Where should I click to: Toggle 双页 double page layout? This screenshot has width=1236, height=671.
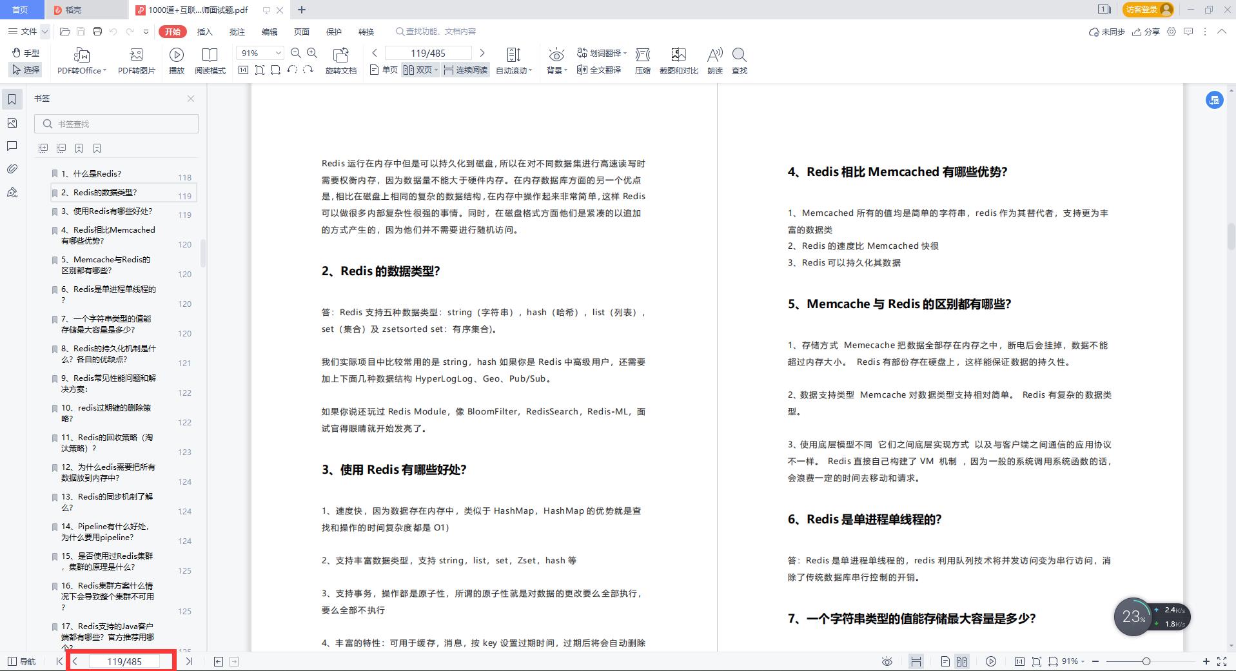click(420, 70)
